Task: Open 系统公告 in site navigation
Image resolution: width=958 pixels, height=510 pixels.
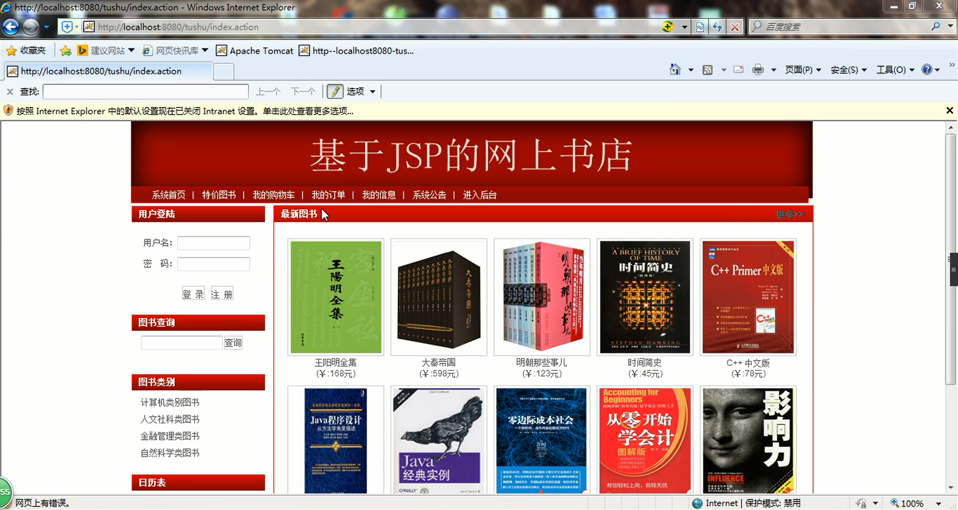Action: coord(430,195)
